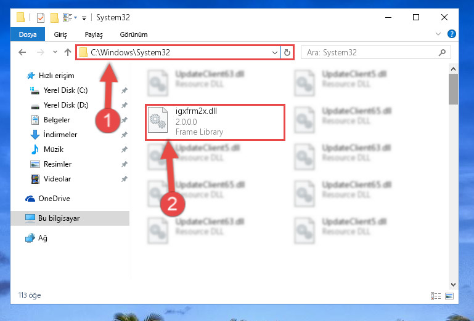The width and height of the screenshot is (474, 321).
Task: Expand the ribbon with the chevron
Action: click(438, 34)
